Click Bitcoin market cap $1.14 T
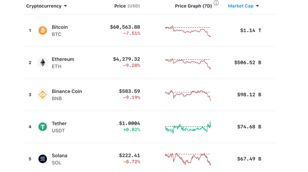This screenshot has height=172, width=308. pos(251,30)
